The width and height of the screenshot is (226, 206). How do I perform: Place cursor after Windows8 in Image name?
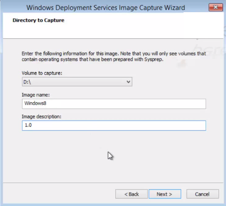pyautogui.click(x=47, y=103)
